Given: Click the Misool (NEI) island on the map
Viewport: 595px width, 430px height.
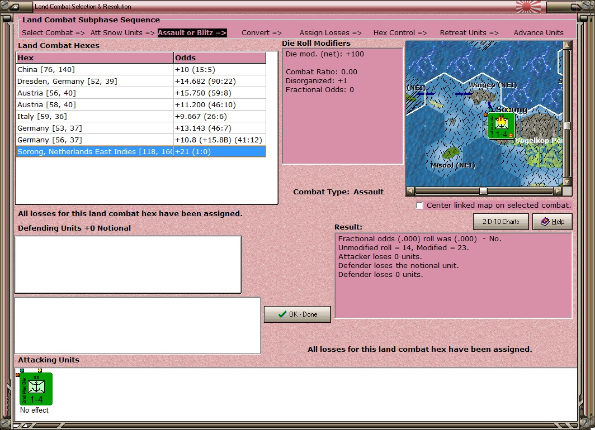Looking at the screenshot, I should (450, 153).
